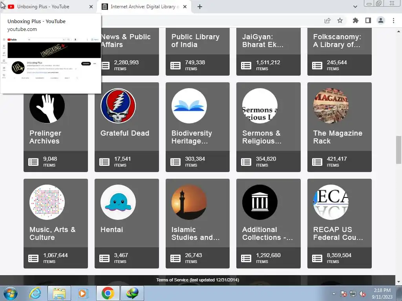Click the Chrome icon in the taskbar

coord(108,293)
